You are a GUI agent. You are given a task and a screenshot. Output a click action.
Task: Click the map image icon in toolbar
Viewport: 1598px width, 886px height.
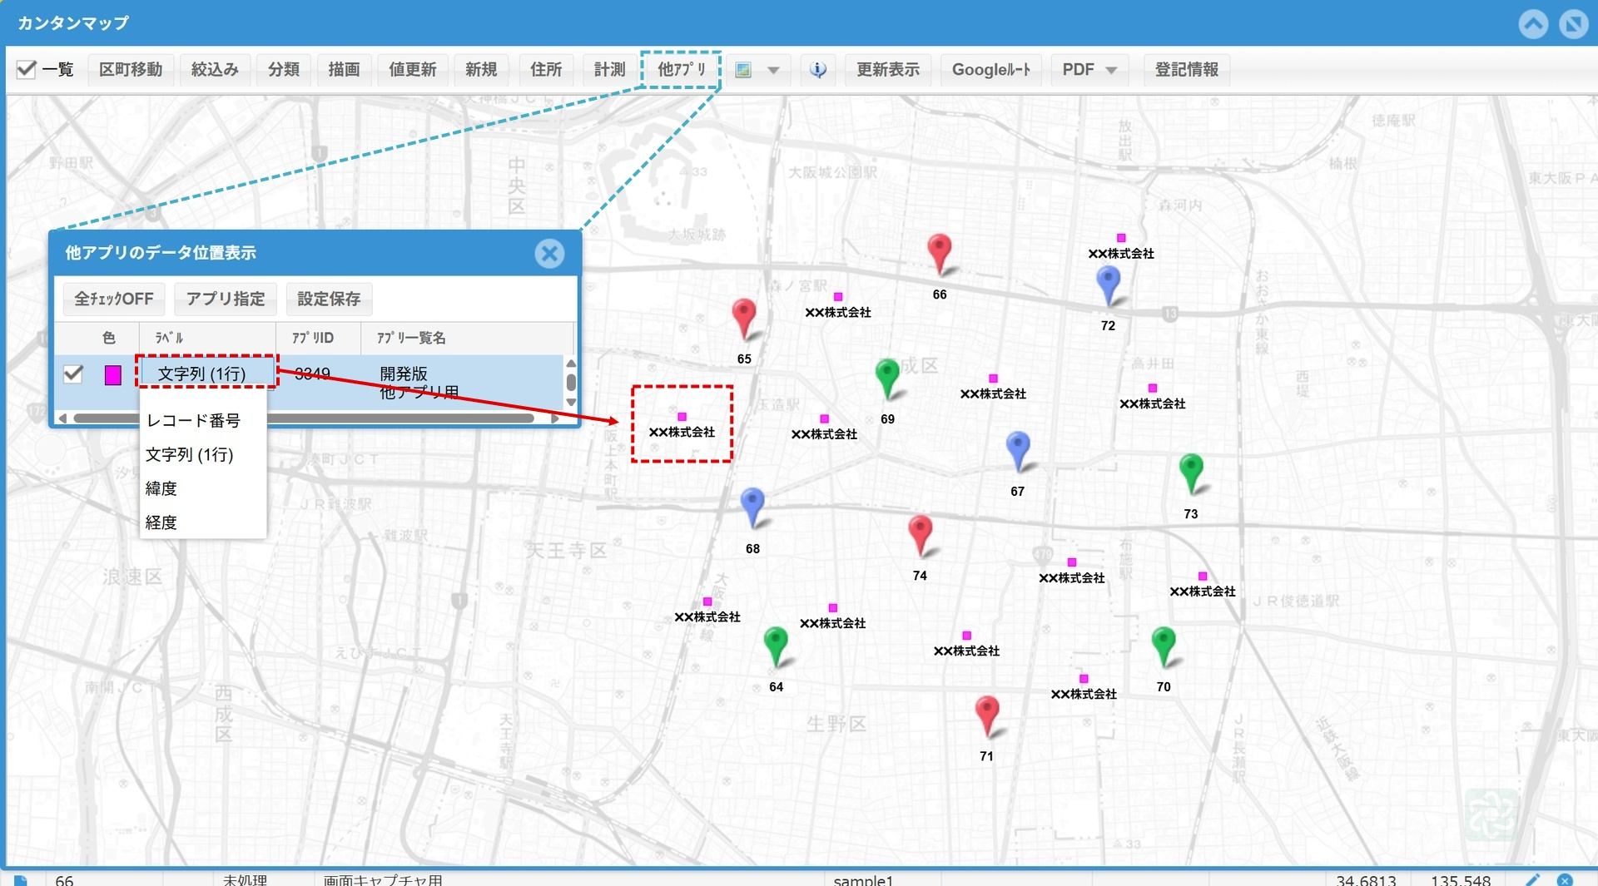743,70
